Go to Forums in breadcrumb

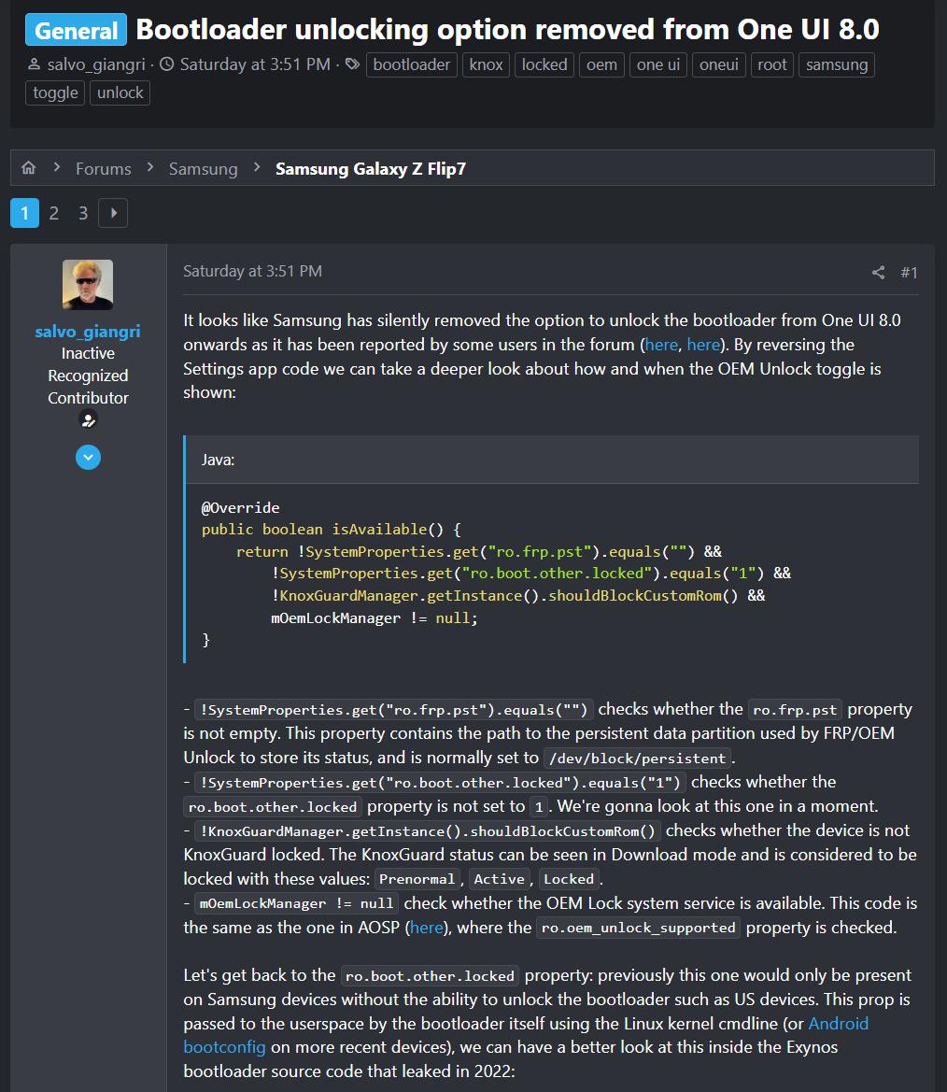(103, 168)
